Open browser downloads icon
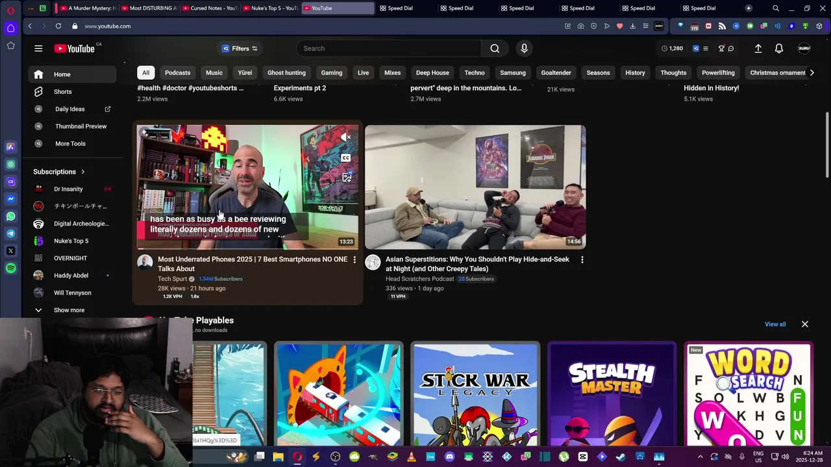The width and height of the screenshot is (831, 467). pyautogui.click(x=632, y=26)
